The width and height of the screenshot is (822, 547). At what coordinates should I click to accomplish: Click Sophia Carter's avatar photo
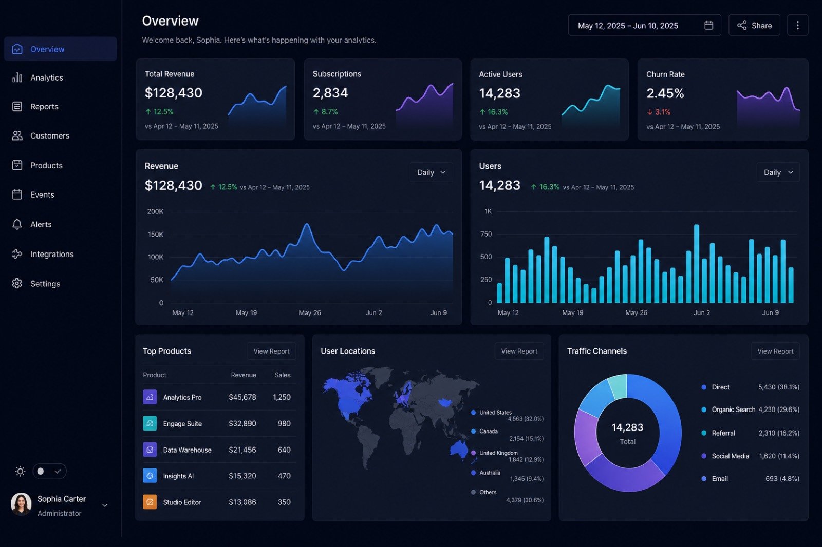21,504
